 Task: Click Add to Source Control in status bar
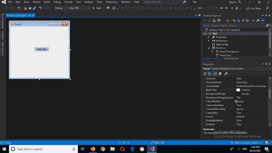(x=246, y=143)
